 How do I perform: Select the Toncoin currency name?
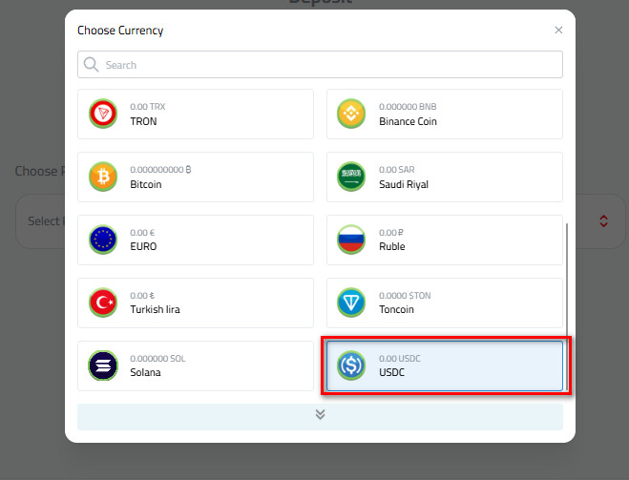[x=396, y=309]
